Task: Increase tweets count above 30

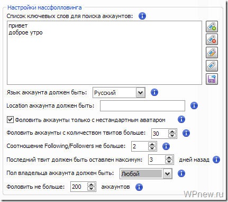Action: click(172, 131)
